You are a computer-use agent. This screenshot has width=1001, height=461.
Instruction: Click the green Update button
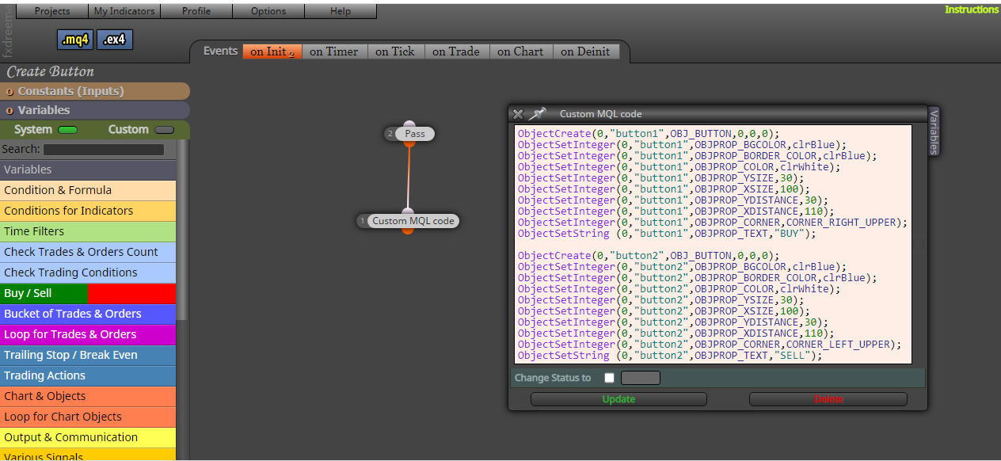point(618,399)
